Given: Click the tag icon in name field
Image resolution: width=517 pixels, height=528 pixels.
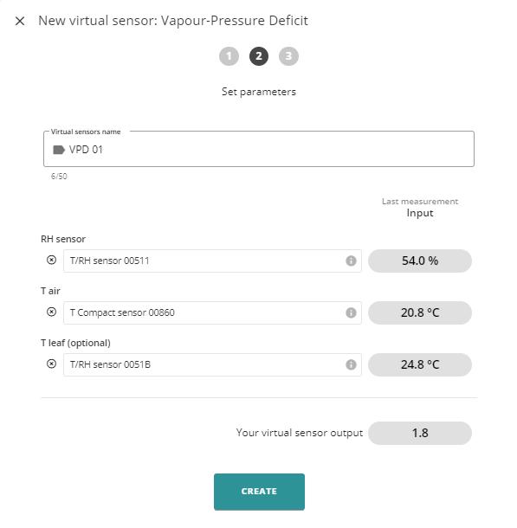Looking at the screenshot, I should click(59, 150).
